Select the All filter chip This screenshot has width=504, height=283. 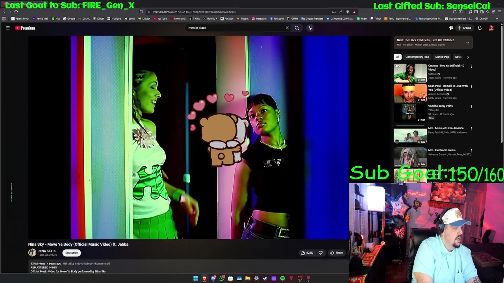(x=398, y=57)
